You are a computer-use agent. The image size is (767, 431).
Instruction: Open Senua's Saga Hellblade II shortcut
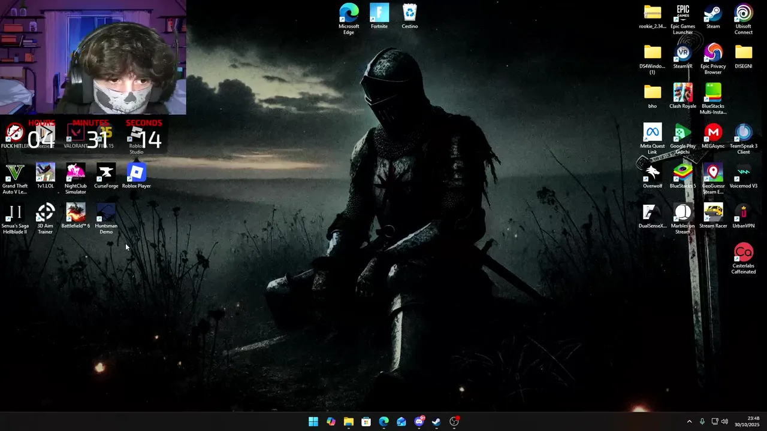pyautogui.click(x=15, y=218)
